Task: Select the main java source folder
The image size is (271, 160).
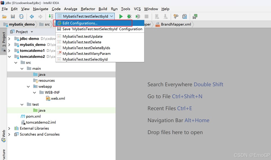Action: tap(42, 75)
